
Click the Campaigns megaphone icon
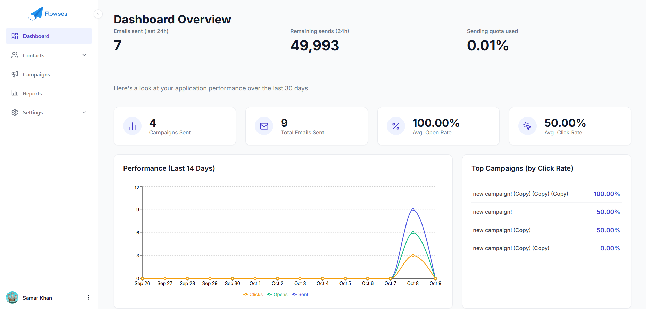15,74
